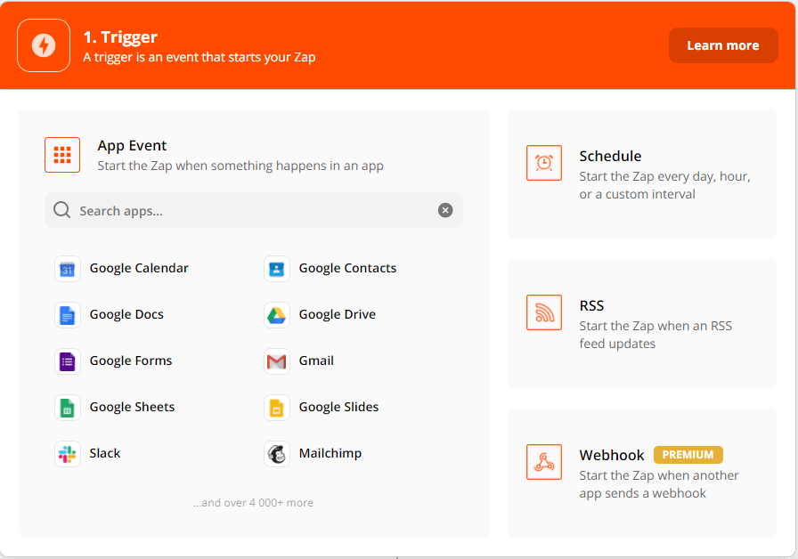
Task: Click the "1. Trigger" header title
Action: tap(120, 37)
